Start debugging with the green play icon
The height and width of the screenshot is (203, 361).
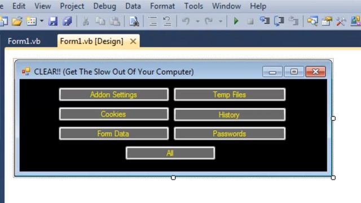tap(236, 21)
